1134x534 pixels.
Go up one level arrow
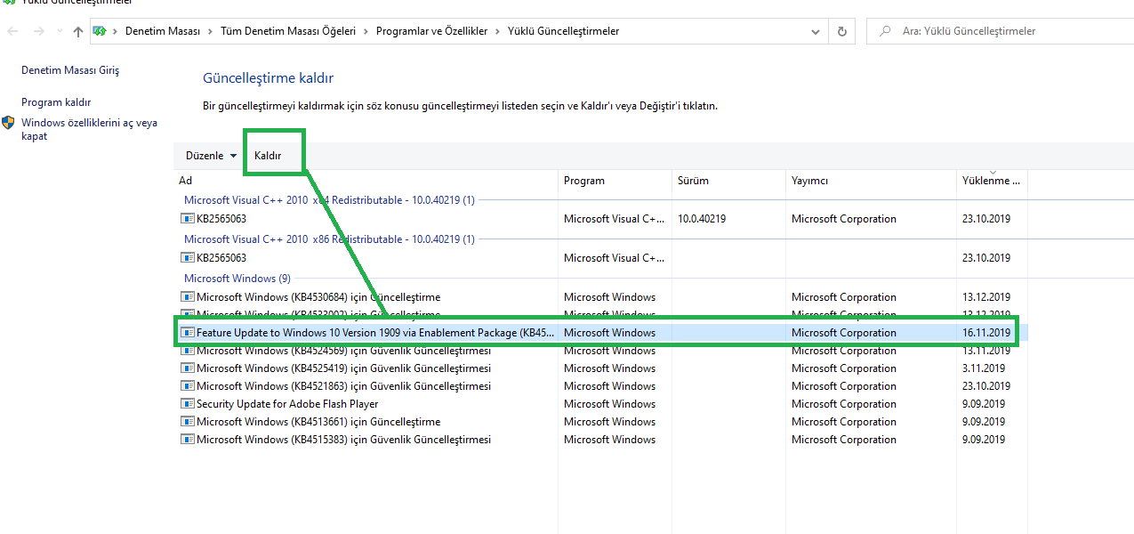coord(78,31)
